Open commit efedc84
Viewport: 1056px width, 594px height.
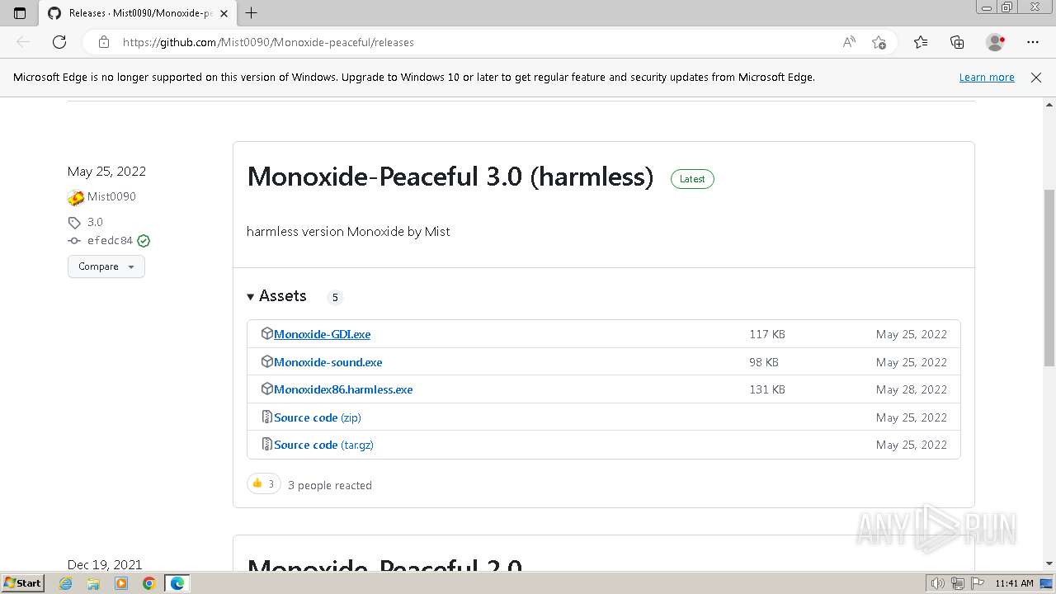pos(110,241)
